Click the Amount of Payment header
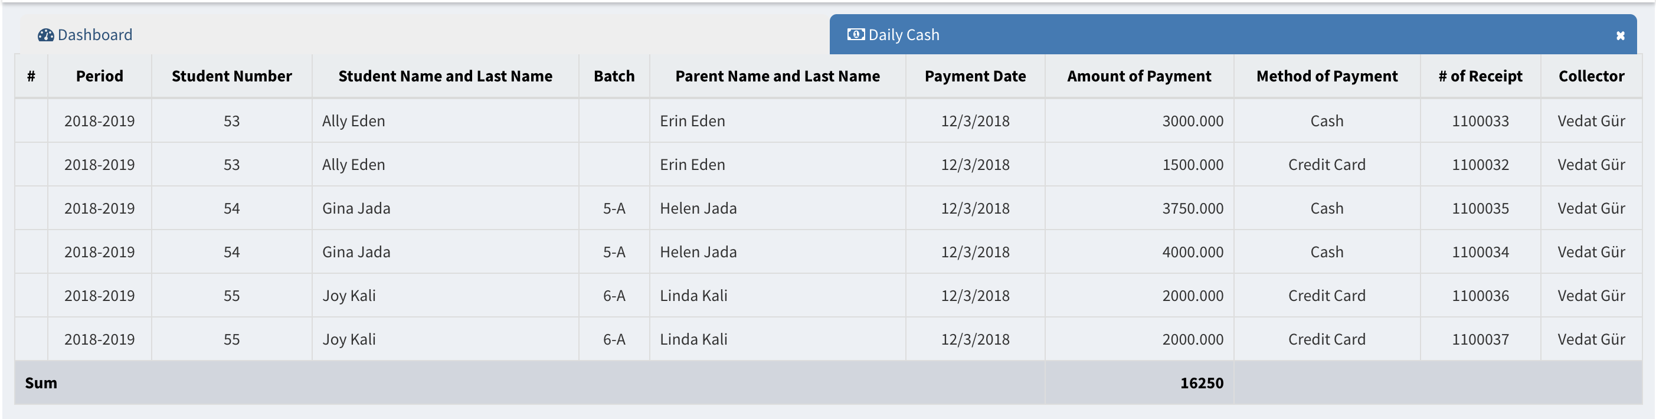This screenshot has height=419, width=1656. point(1138,76)
